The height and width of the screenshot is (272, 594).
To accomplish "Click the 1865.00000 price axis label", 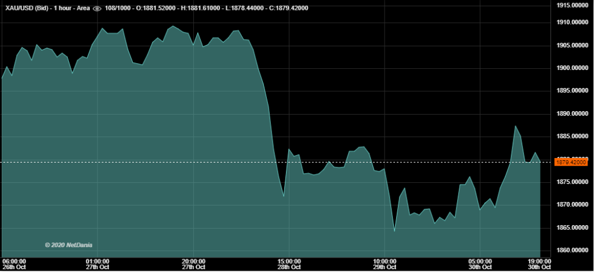I will 571,227.
